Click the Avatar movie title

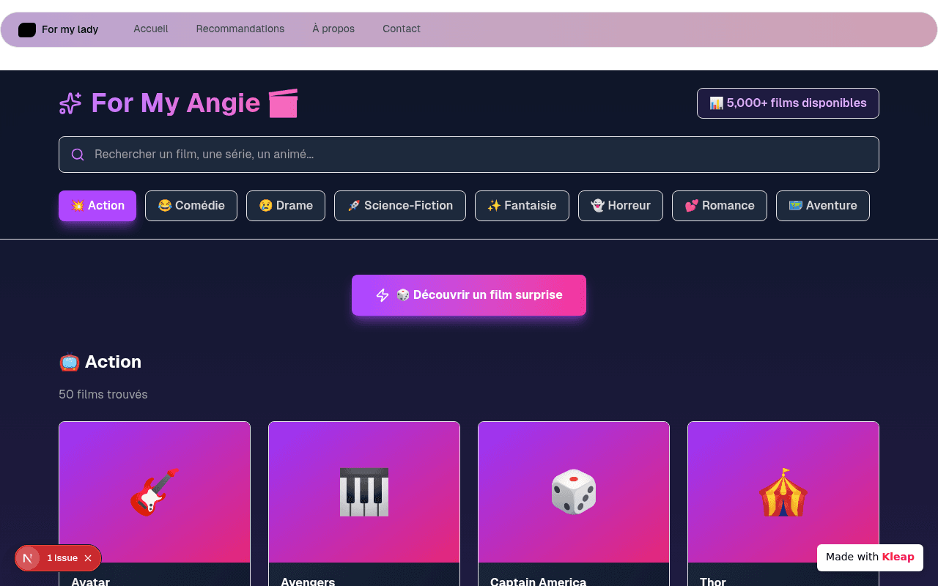(90, 581)
